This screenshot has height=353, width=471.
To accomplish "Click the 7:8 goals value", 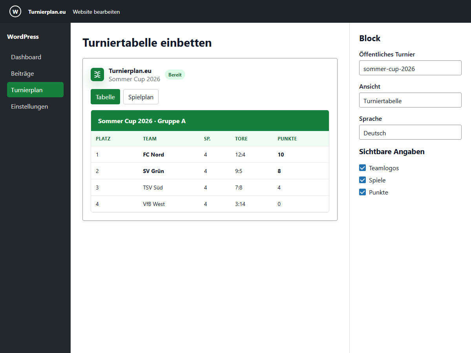I will (x=239, y=187).
